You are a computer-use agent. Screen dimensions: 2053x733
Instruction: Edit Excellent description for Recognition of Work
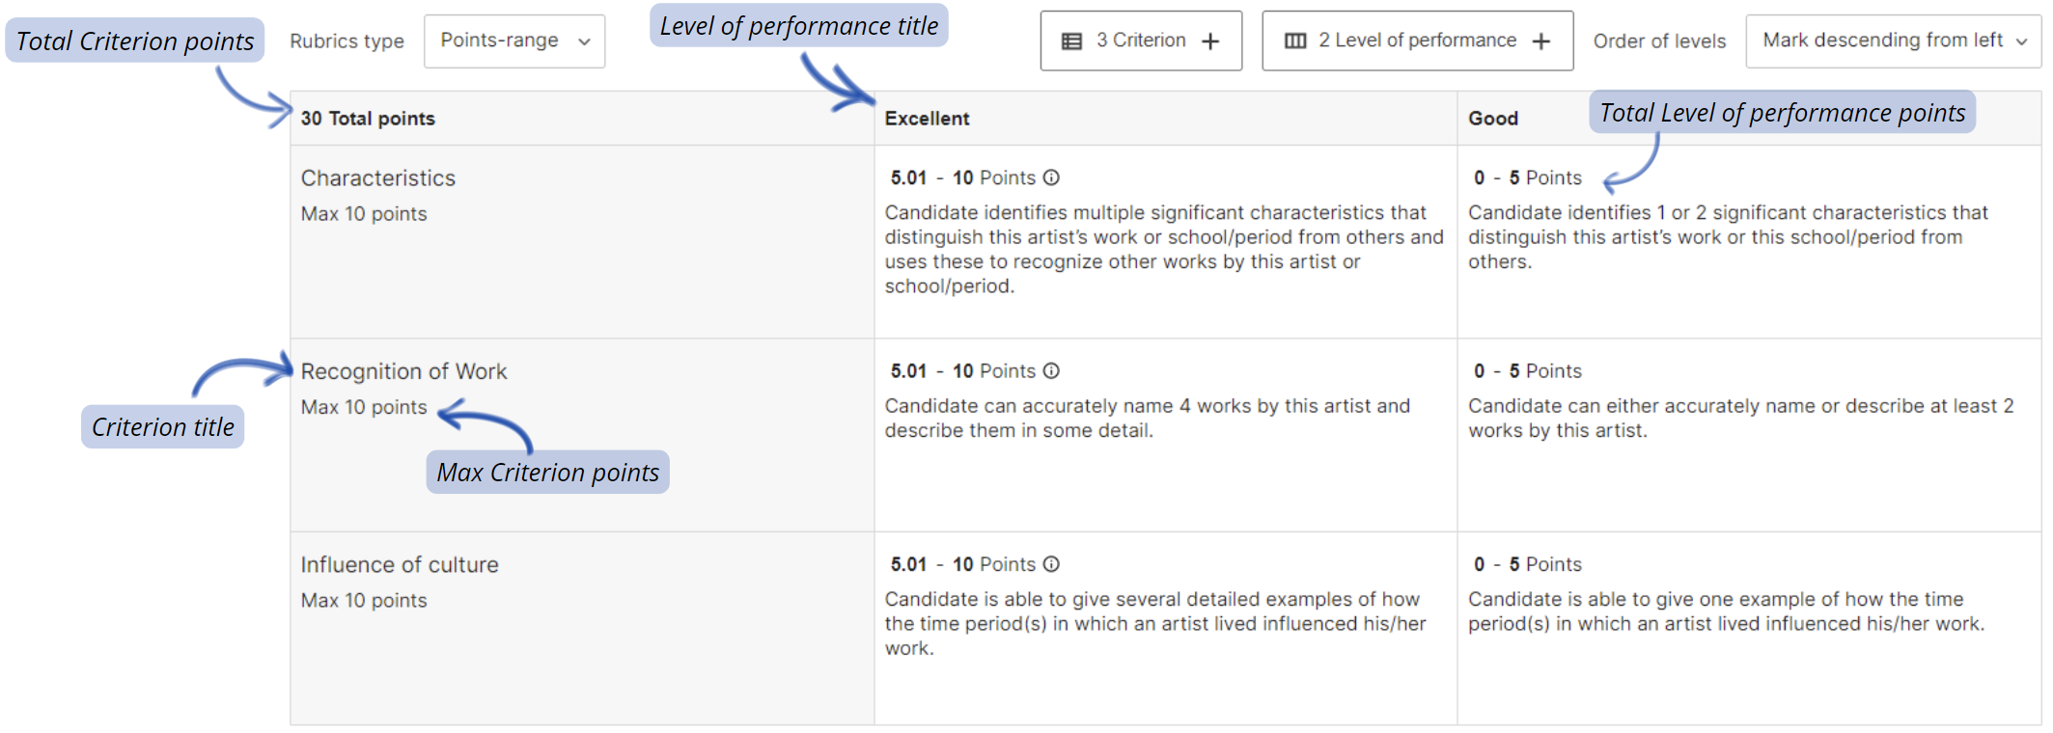pos(1148,419)
